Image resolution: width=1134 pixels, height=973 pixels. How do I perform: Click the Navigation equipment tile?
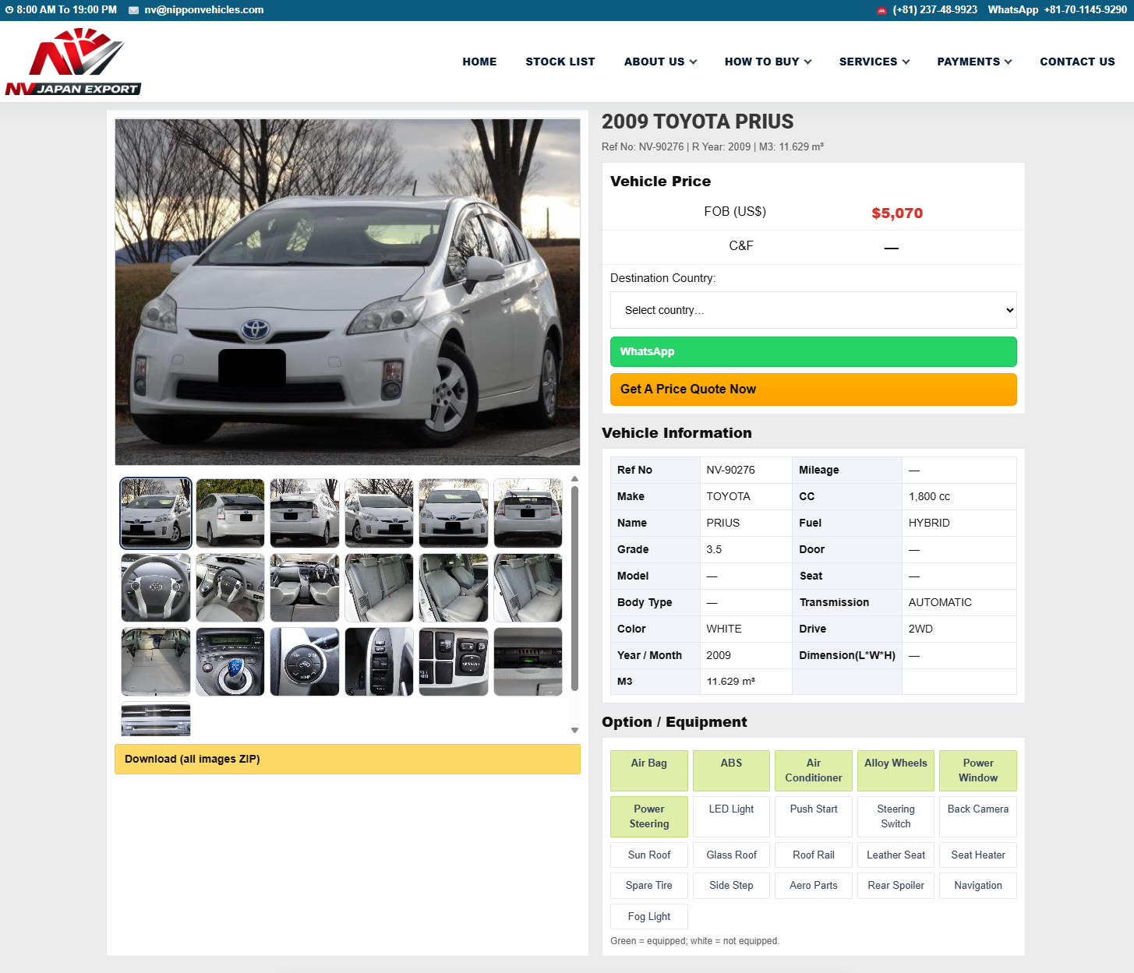[x=978, y=886]
